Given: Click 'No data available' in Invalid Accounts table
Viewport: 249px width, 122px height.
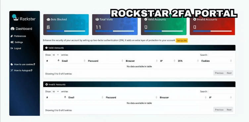Looking at the screenshot, I should coord(139,103).
